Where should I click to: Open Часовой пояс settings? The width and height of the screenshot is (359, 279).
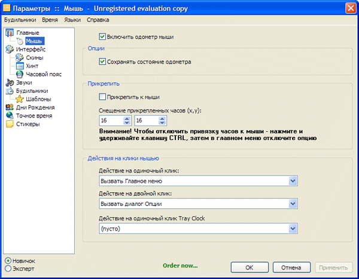click(x=44, y=74)
